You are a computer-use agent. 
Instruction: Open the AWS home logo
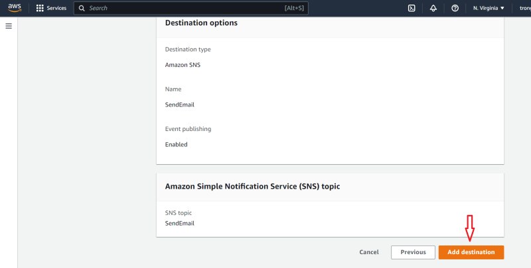tap(15, 8)
